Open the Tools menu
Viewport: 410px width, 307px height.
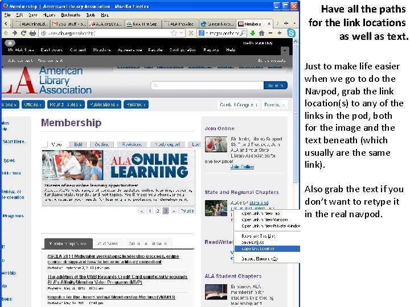tap(91, 15)
